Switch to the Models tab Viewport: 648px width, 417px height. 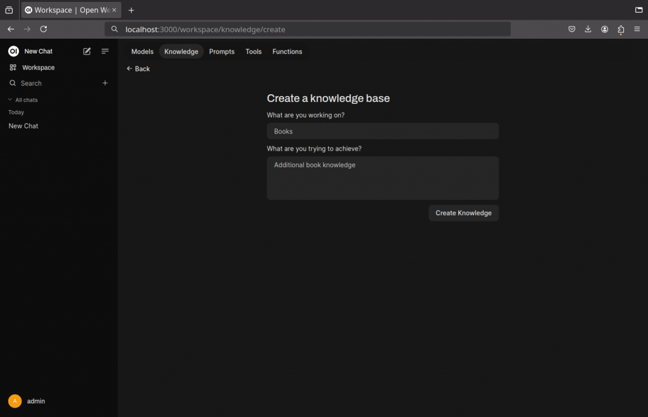[142, 52]
